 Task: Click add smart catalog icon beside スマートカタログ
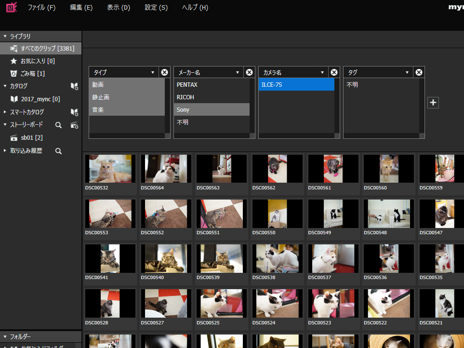(74, 112)
